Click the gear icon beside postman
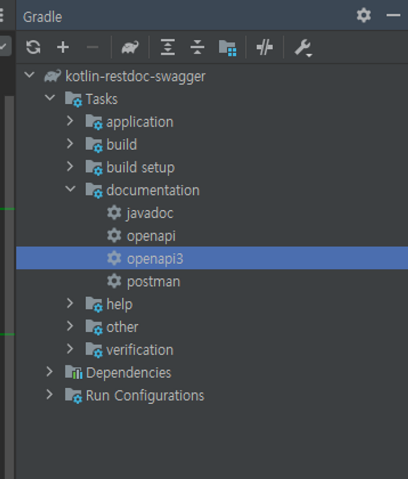 (114, 281)
